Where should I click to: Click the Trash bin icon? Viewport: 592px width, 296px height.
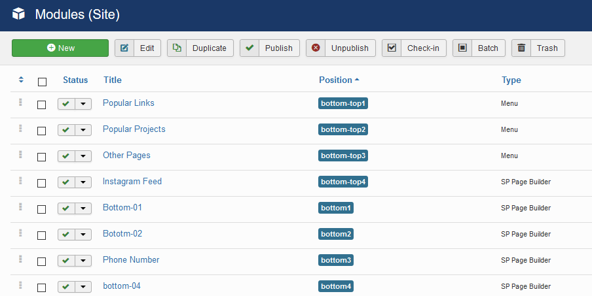(x=521, y=48)
